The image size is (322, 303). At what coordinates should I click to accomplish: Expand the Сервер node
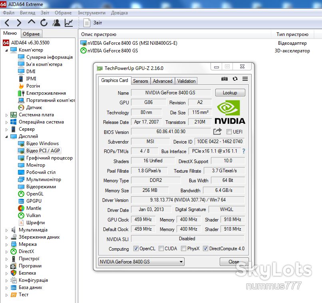click(6, 130)
